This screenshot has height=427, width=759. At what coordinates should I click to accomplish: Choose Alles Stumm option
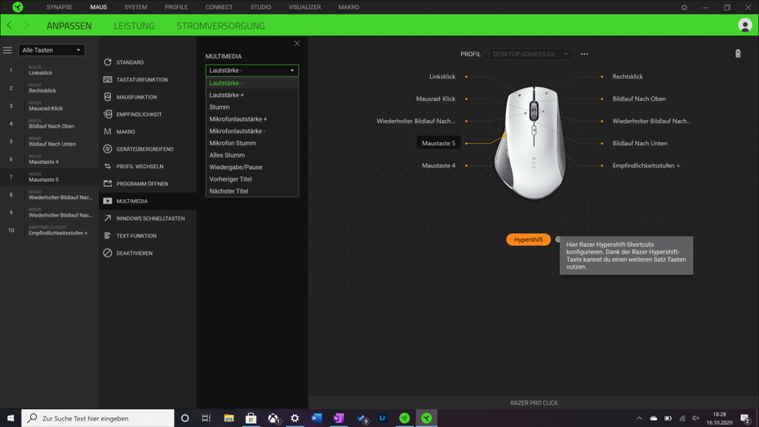coord(251,155)
